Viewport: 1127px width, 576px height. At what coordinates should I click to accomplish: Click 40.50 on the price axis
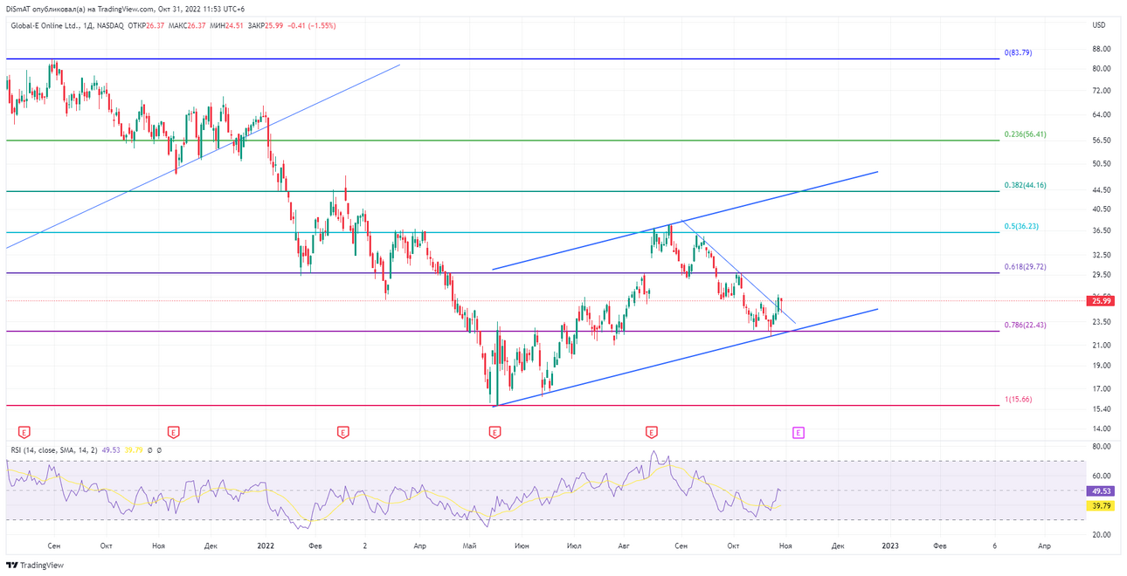click(x=1101, y=209)
